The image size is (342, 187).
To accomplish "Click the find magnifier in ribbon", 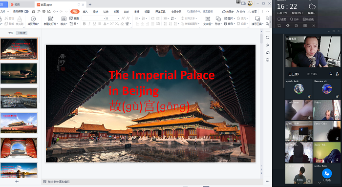I will (x=267, y=18).
